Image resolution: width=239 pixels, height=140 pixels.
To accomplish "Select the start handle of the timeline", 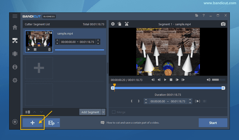I will pyautogui.click(x=113, y=88).
